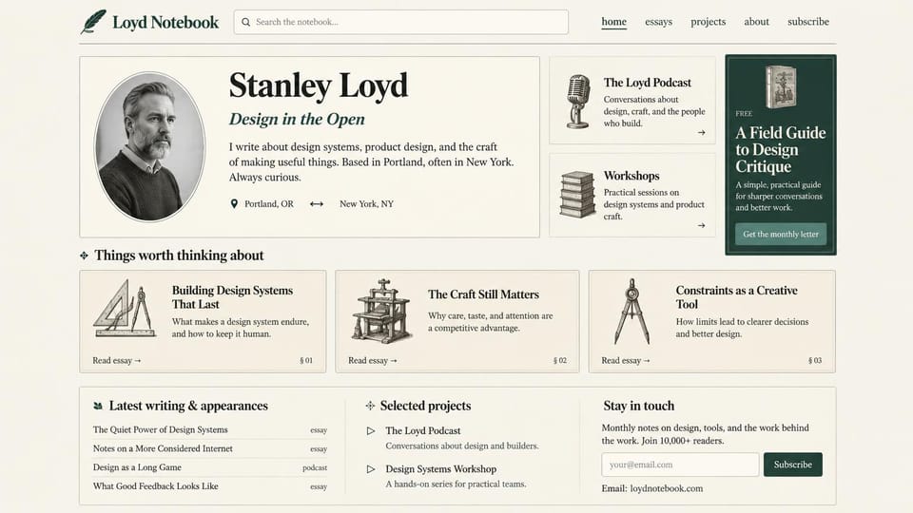
Task: Click the triangle ruler and compass illustration
Action: [125, 308]
